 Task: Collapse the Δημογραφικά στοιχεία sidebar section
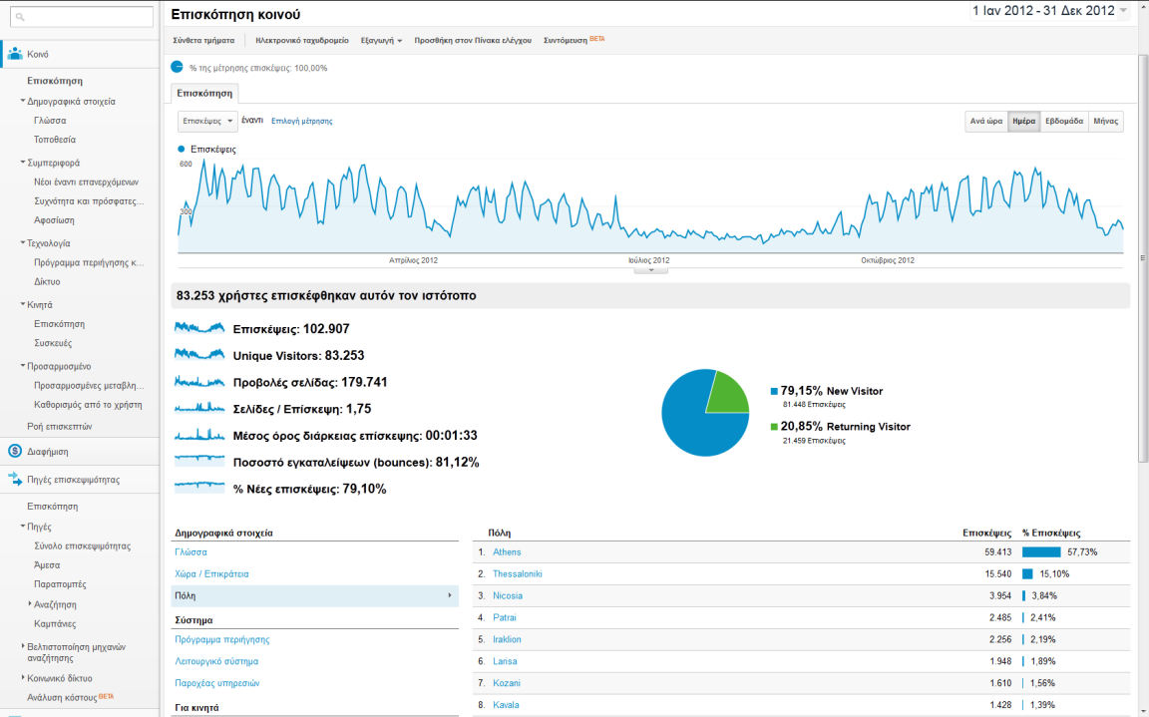(x=23, y=101)
